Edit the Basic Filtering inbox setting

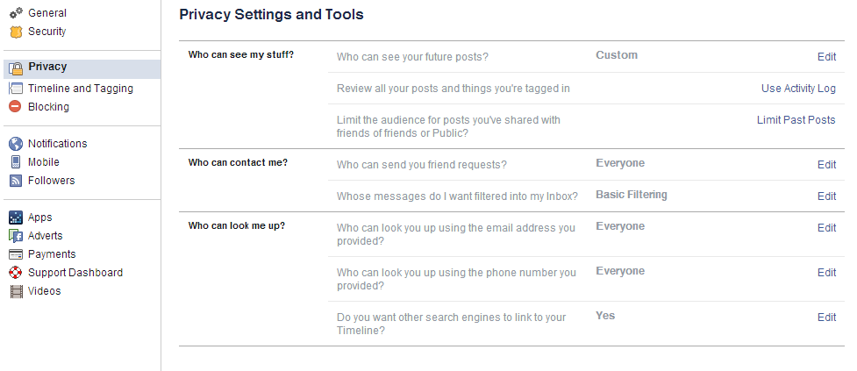[826, 196]
